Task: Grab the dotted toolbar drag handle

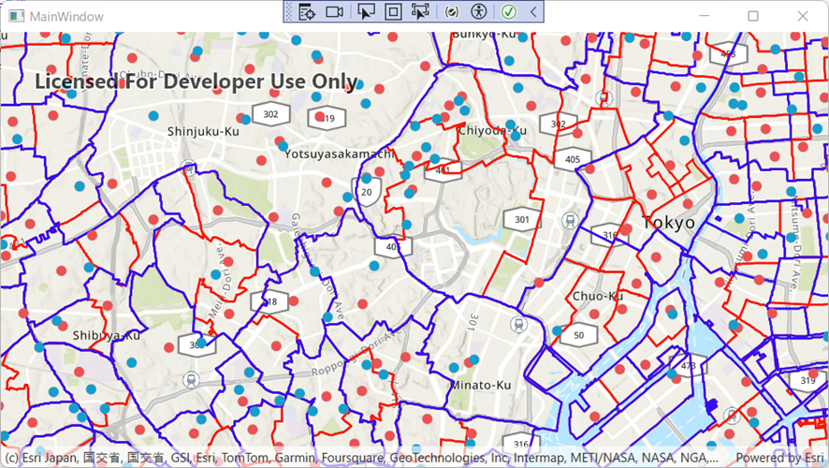Action: (x=289, y=11)
